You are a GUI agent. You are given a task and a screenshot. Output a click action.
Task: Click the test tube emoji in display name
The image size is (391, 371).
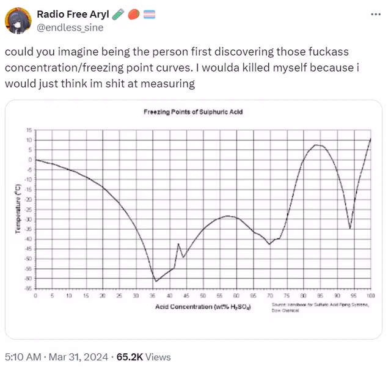tap(118, 14)
